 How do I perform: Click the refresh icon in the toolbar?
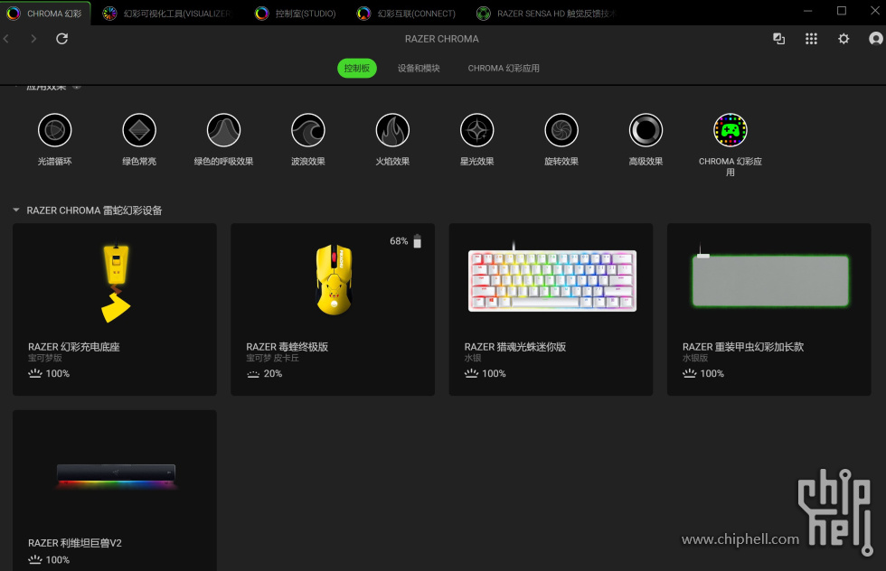click(62, 39)
